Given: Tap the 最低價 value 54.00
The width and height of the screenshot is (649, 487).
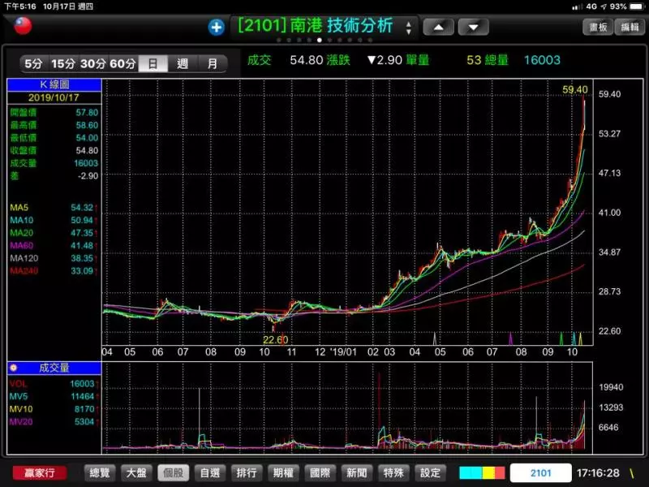Looking at the screenshot, I should click(87, 138).
